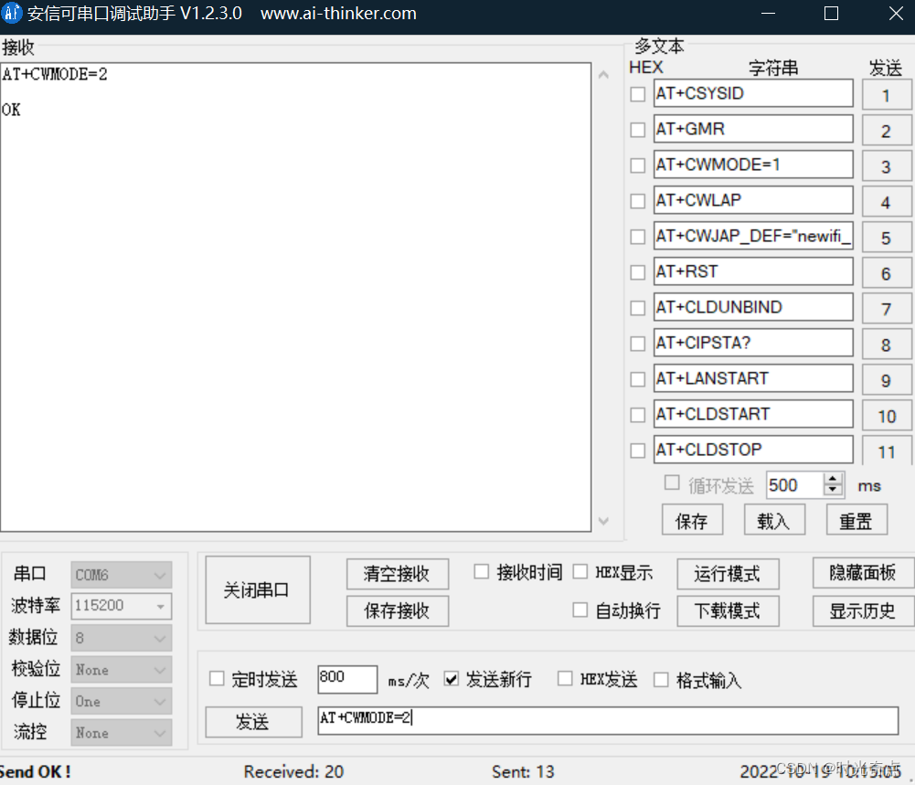Decrease loop interval with stepper down arrow

834,491
